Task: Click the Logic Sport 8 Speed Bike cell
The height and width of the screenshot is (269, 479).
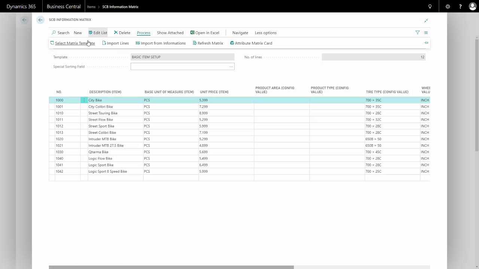Action: [108, 171]
